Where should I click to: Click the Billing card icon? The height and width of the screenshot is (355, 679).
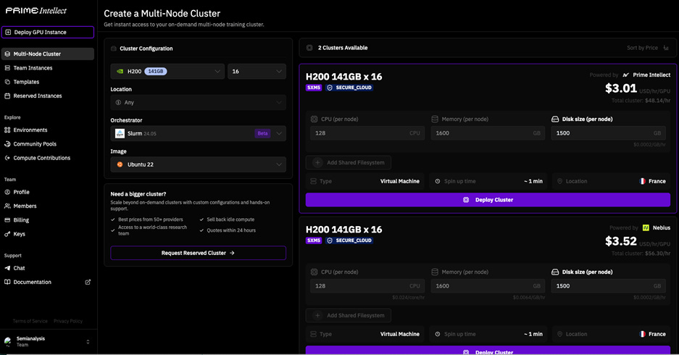coord(7,220)
